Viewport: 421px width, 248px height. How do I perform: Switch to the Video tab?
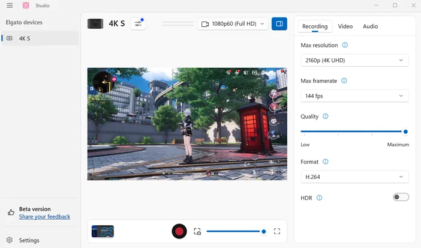(x=345, y=26)
